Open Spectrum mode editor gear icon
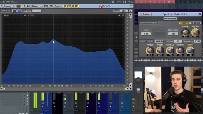 (130, 11)
